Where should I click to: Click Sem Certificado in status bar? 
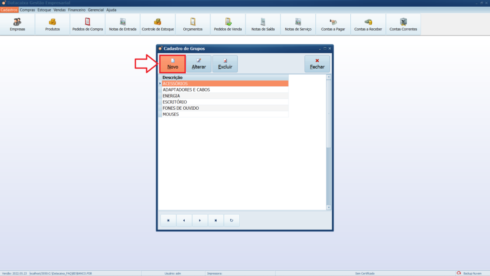[365, 274]
